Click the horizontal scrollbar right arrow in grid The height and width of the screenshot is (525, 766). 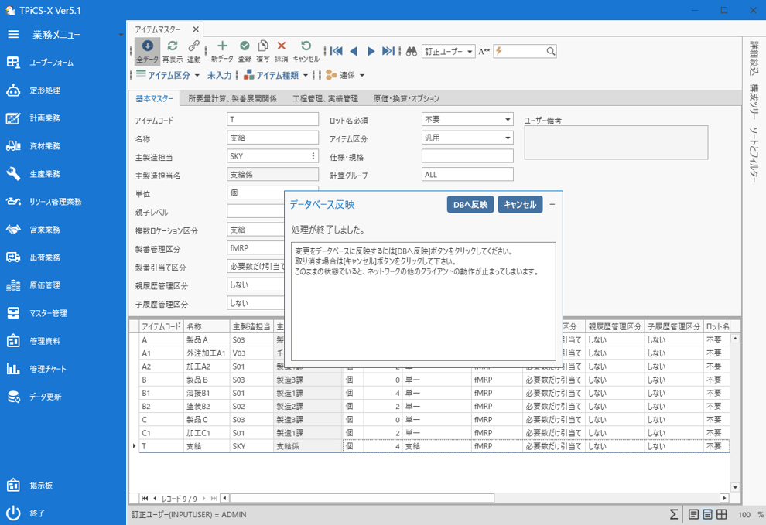[x=724, y=499]
